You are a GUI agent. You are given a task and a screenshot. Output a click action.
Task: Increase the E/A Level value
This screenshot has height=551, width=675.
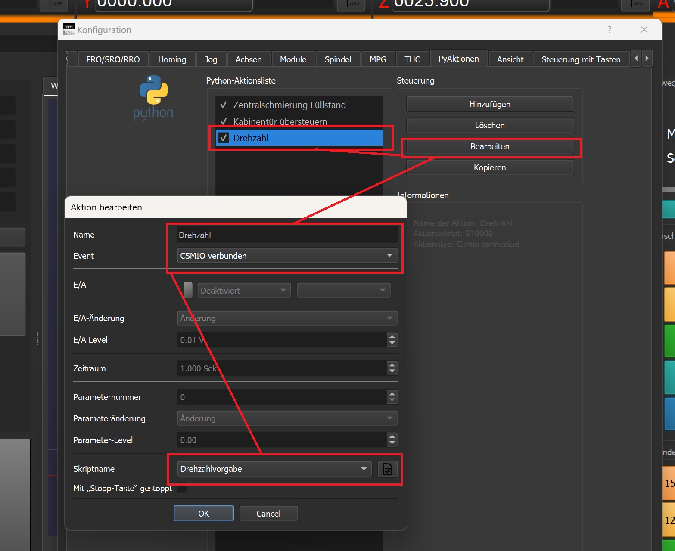392,336
